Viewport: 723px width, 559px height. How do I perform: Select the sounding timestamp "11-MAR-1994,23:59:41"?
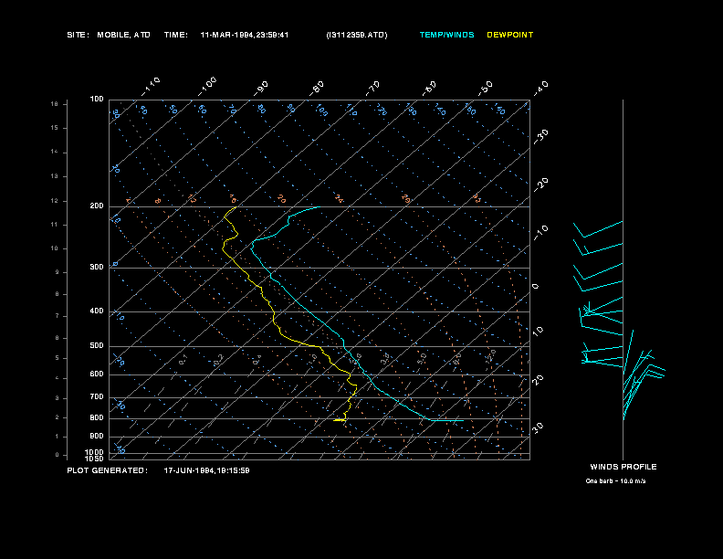pyautogui.click(x=245, y=35)
